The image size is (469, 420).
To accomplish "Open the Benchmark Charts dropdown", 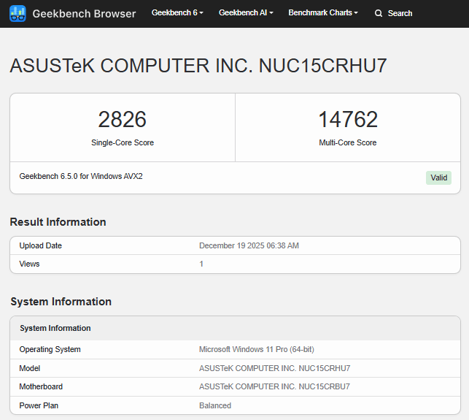I will pos(323,13).
